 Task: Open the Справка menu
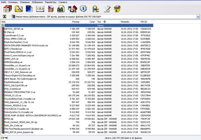[63, 2]
